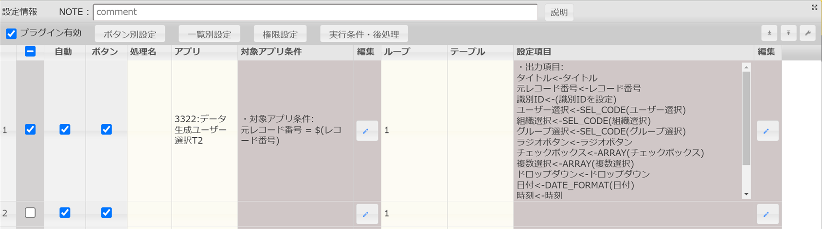The width and height of the screenshot is (822, 229).
Task: Toggle ボタン checkbox in row 1
Action: click(x=107, y=130)
